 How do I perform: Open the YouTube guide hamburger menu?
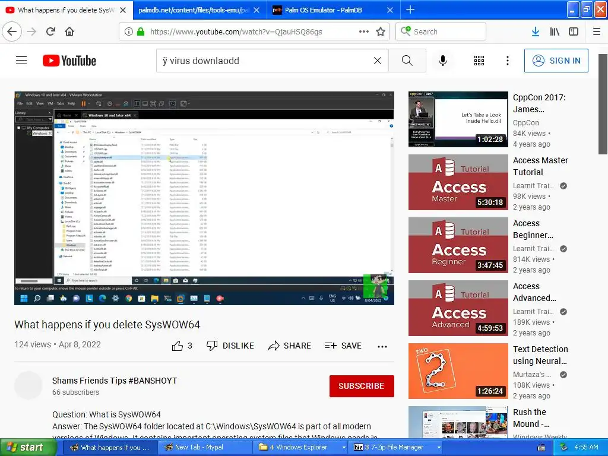coord(21,61)
